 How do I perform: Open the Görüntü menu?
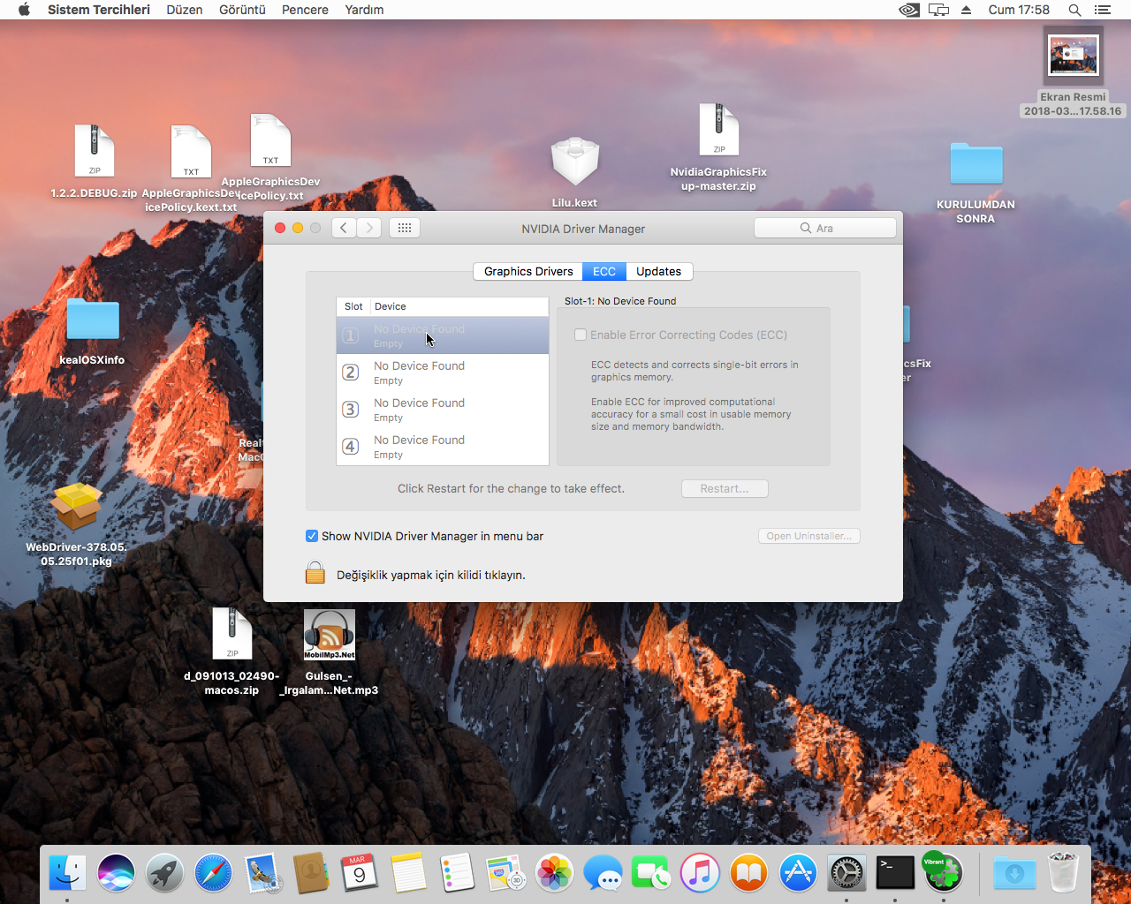pos(242,10)
